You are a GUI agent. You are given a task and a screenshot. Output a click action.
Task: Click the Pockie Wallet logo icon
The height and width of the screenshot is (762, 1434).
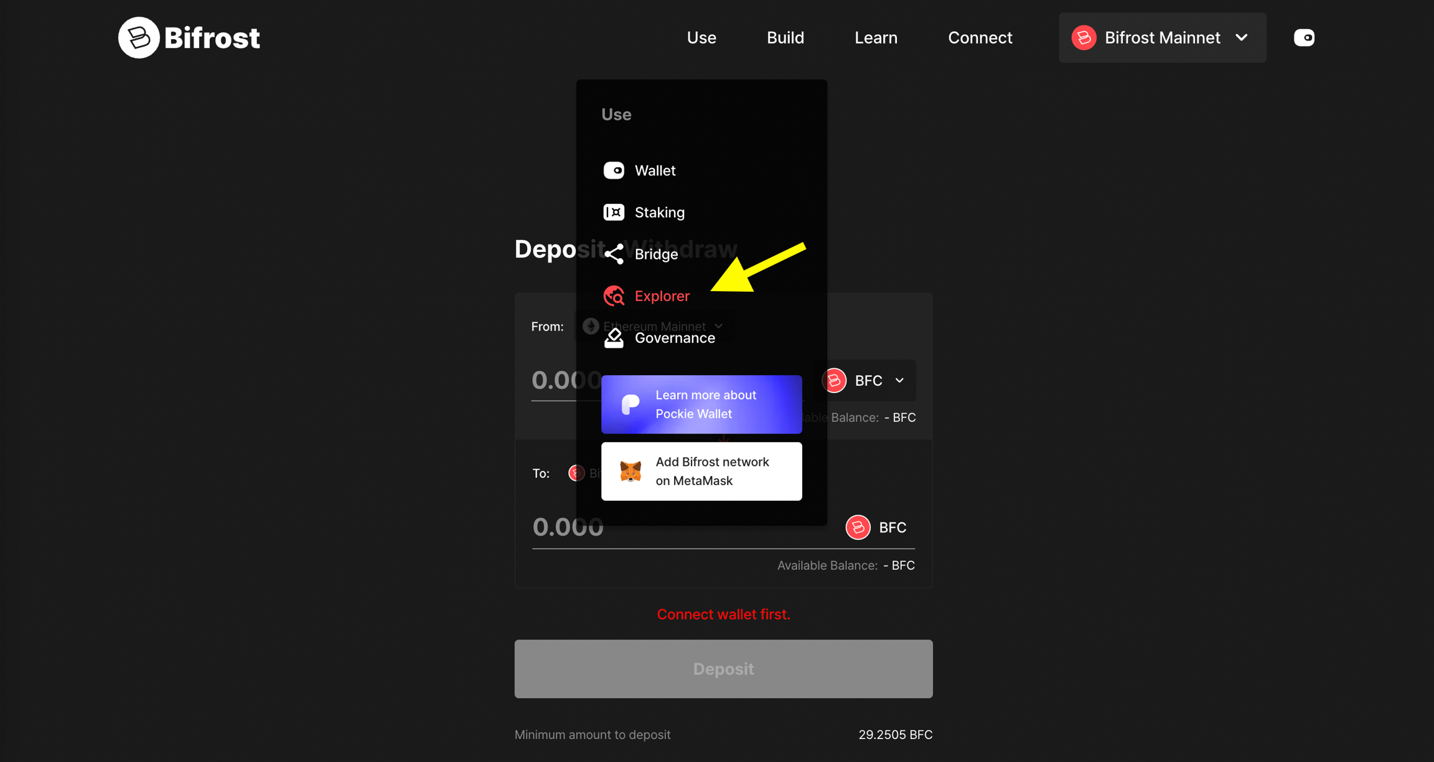point(630,404)
